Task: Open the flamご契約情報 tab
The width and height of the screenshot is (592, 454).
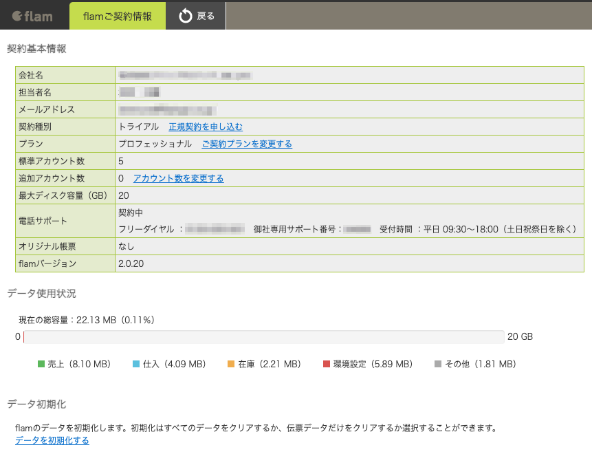Action: click(118, 16)
